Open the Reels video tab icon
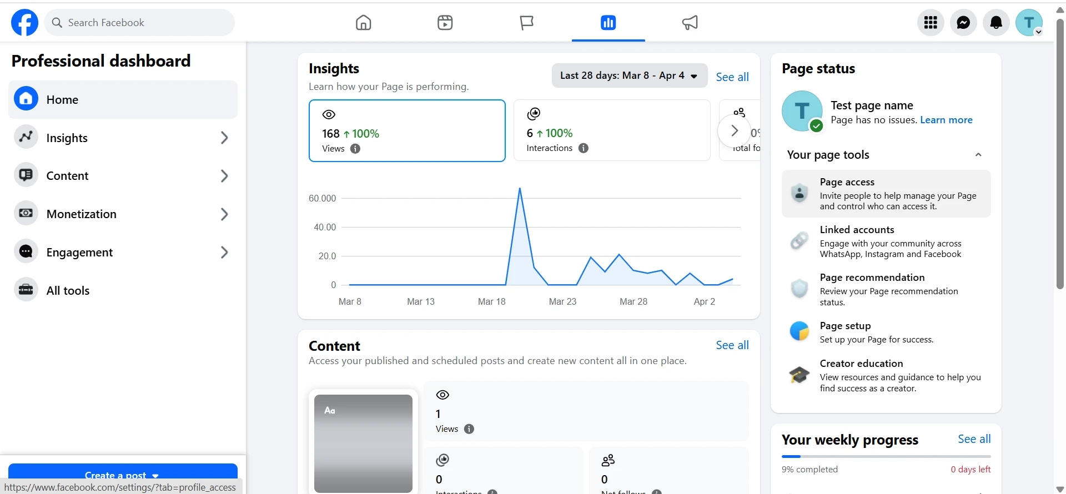The height and width of the screenshot is (494, 1066). pos(445,23)
